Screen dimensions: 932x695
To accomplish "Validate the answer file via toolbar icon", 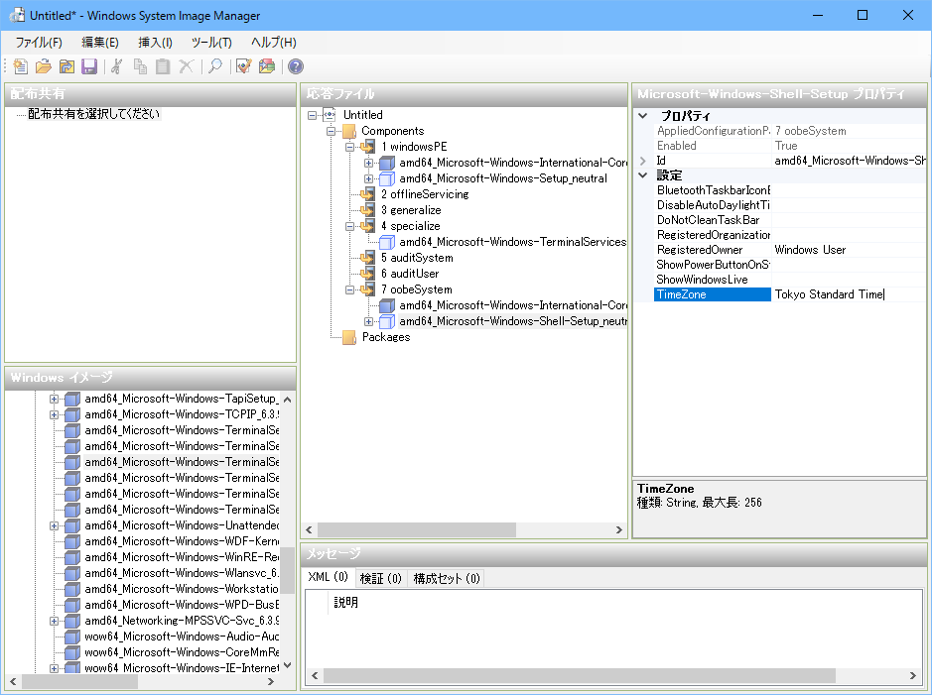I will point(244,66).
